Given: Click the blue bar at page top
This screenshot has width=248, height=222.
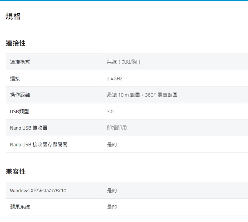Looking at the screenshot, I should (124, 1).
